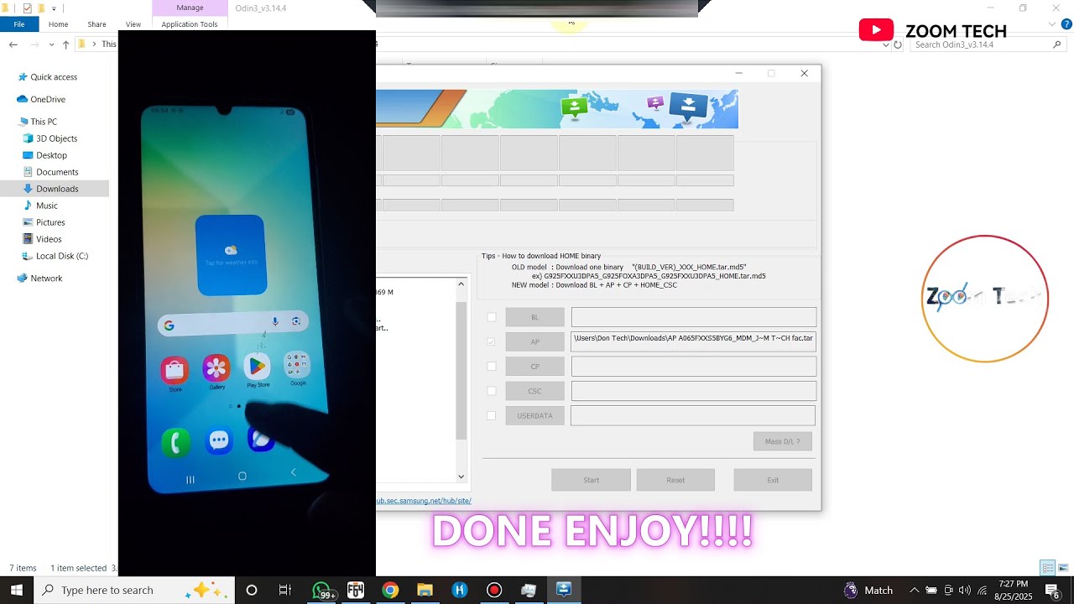
Task: Switch to the View ribbon tab
Action: [x=133, y=24]
